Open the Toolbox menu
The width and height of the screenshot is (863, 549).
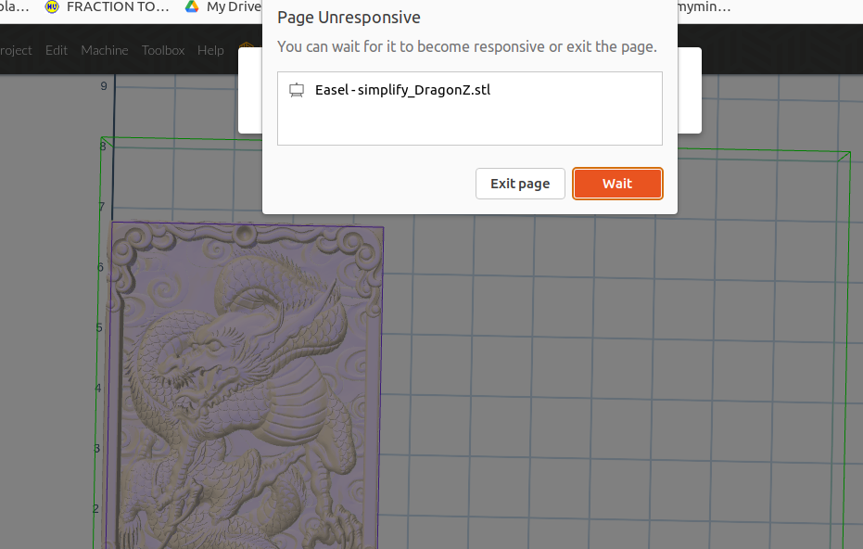click(x=163, y=50)
